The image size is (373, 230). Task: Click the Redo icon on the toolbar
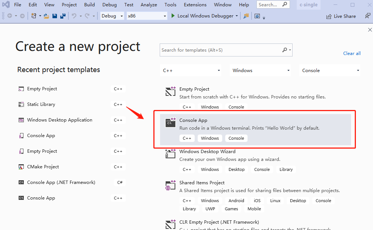[87, 16]
